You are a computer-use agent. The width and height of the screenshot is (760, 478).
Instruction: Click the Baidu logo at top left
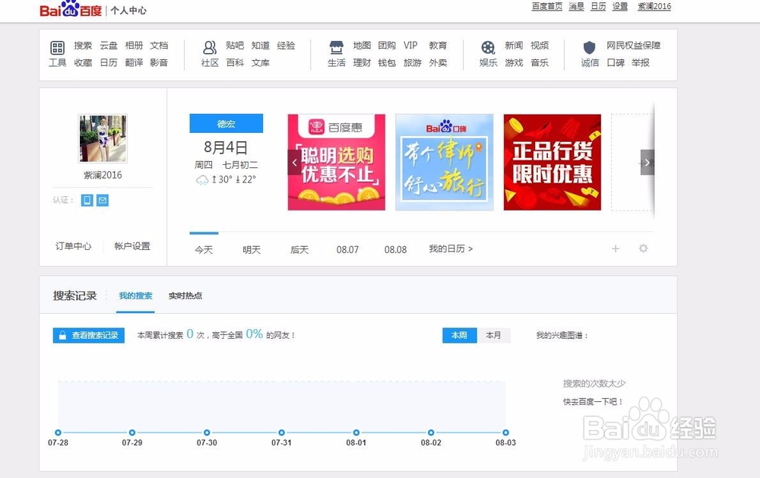coord(71,9)
